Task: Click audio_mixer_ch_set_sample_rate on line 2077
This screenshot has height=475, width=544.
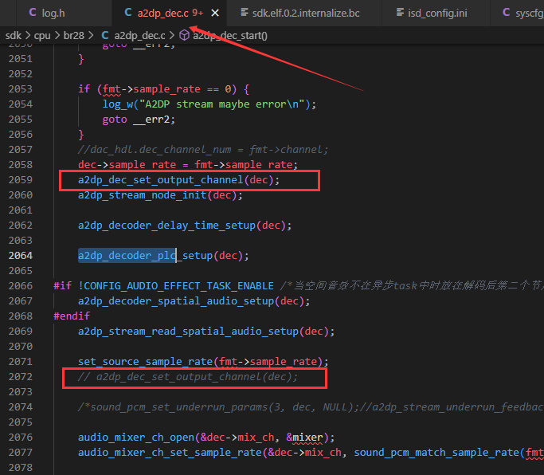Action: [170, 453]
